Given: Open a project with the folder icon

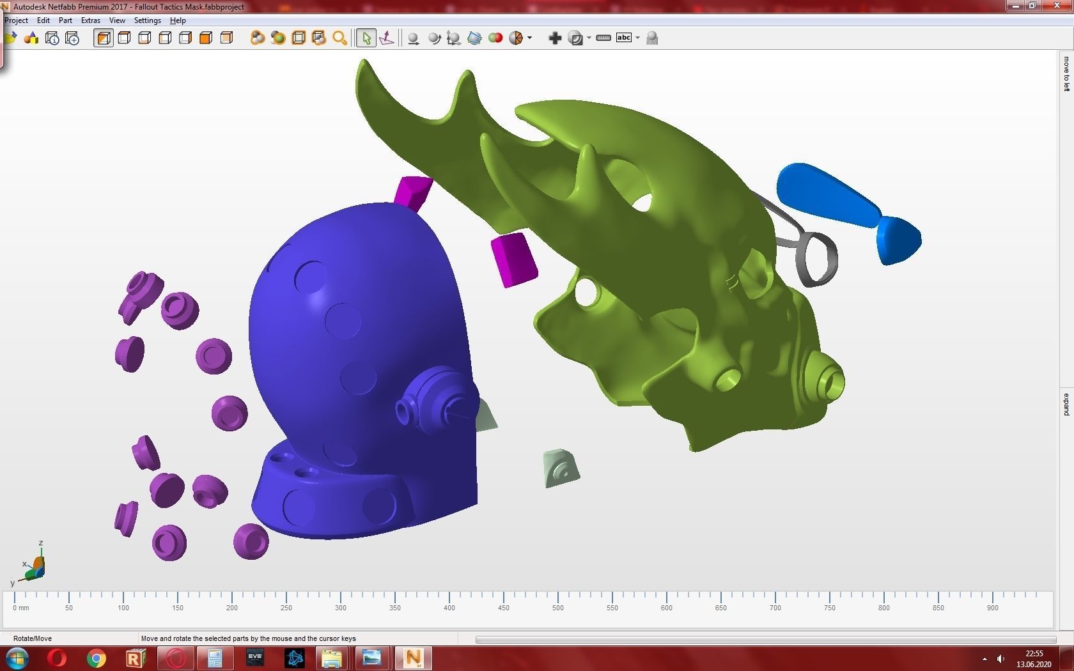Looking at the screenshot, I should 10,38.
